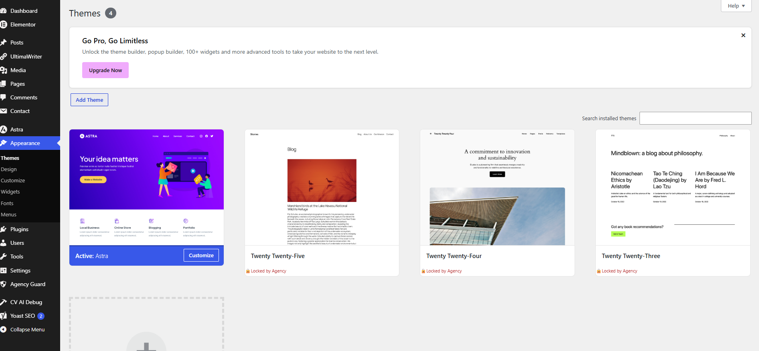Click the Collapse Menu label
The height and width of the screenshot is (351, 759).
(28, 329)
